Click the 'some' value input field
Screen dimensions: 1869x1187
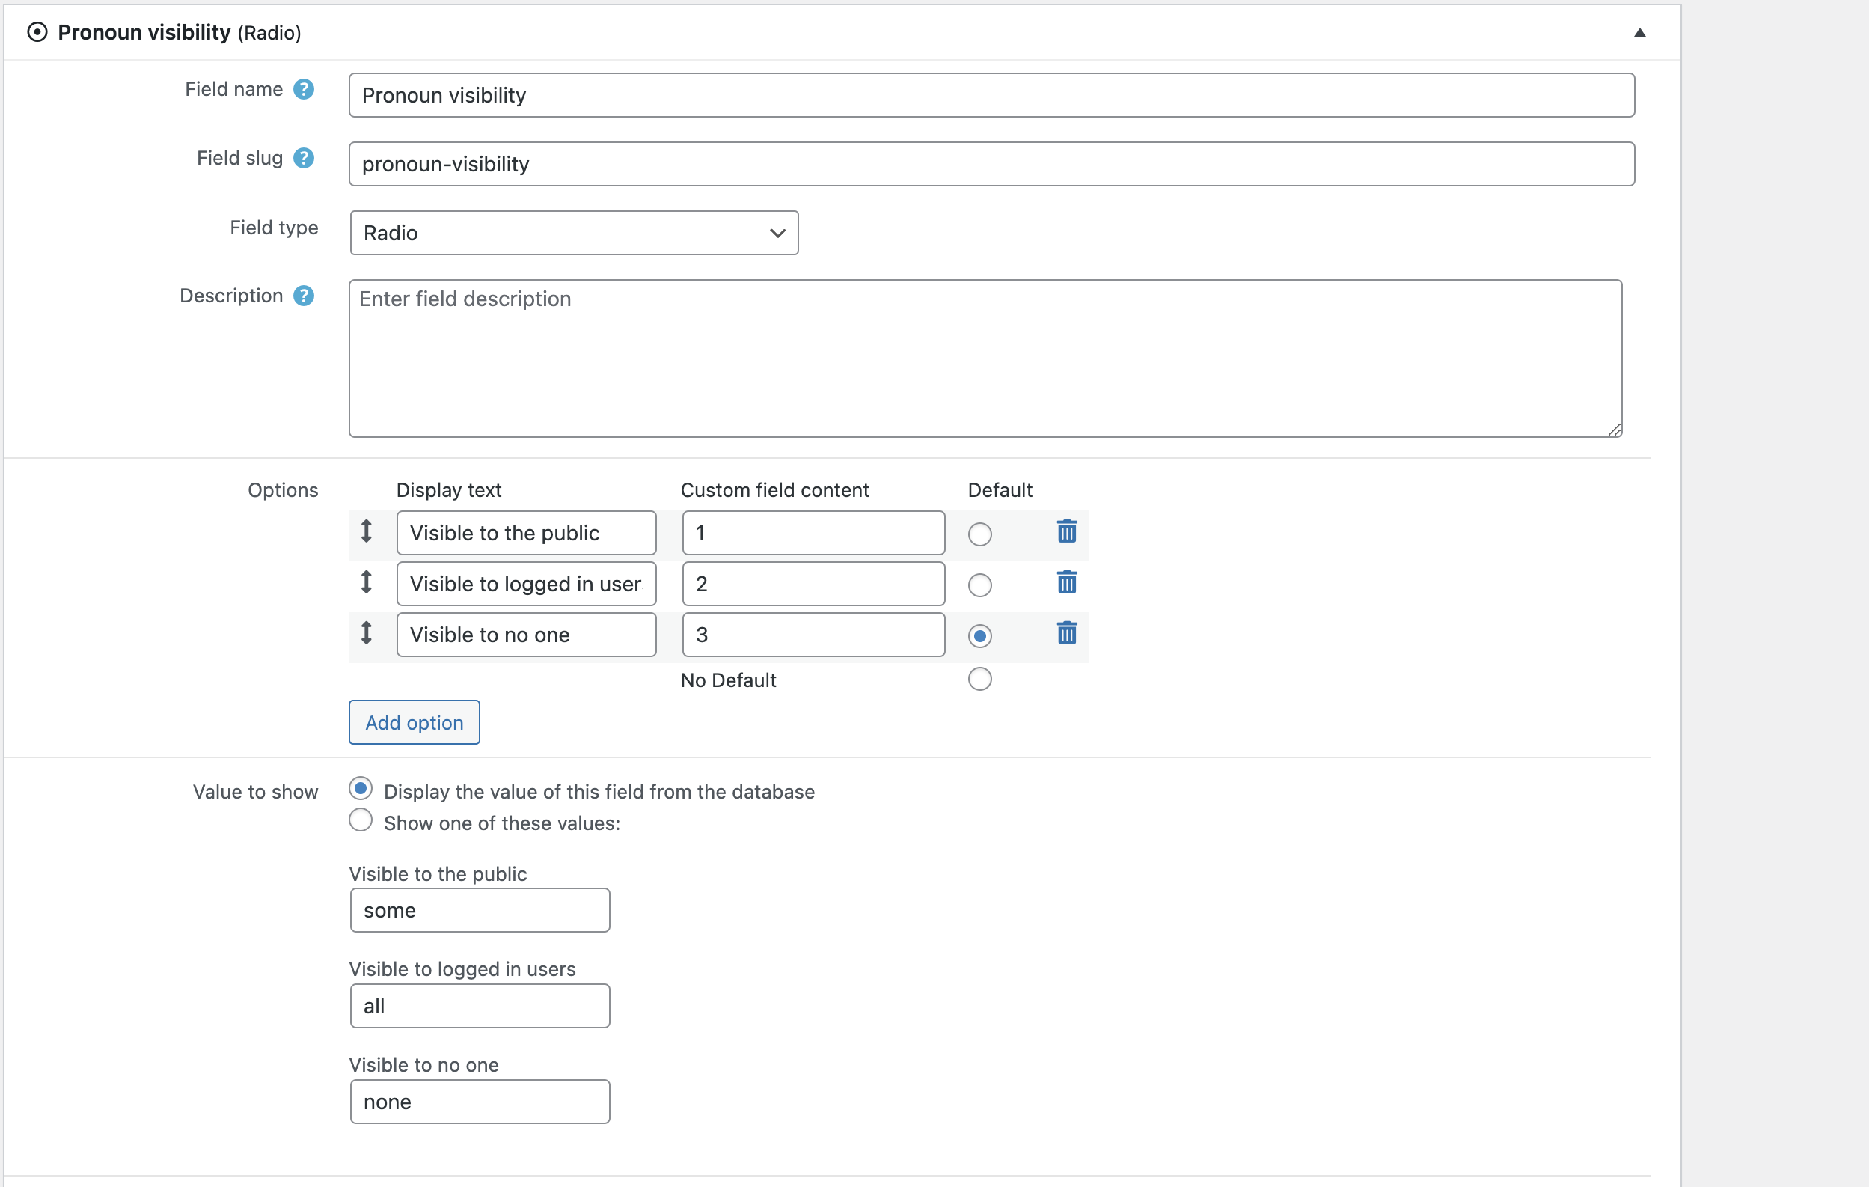pos(480,910)
